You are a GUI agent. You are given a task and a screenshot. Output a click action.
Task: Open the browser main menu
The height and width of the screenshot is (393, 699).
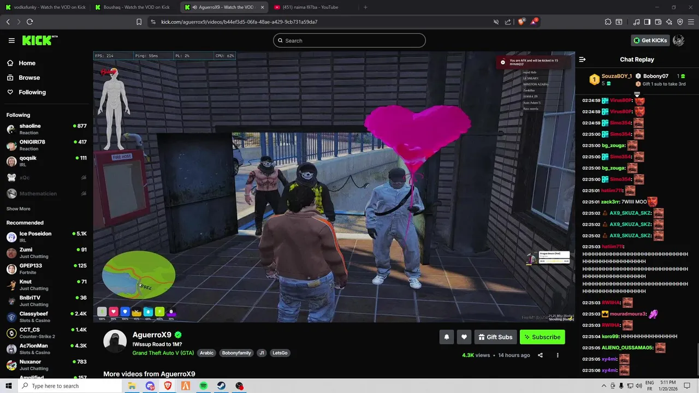[x=691, y=22]
